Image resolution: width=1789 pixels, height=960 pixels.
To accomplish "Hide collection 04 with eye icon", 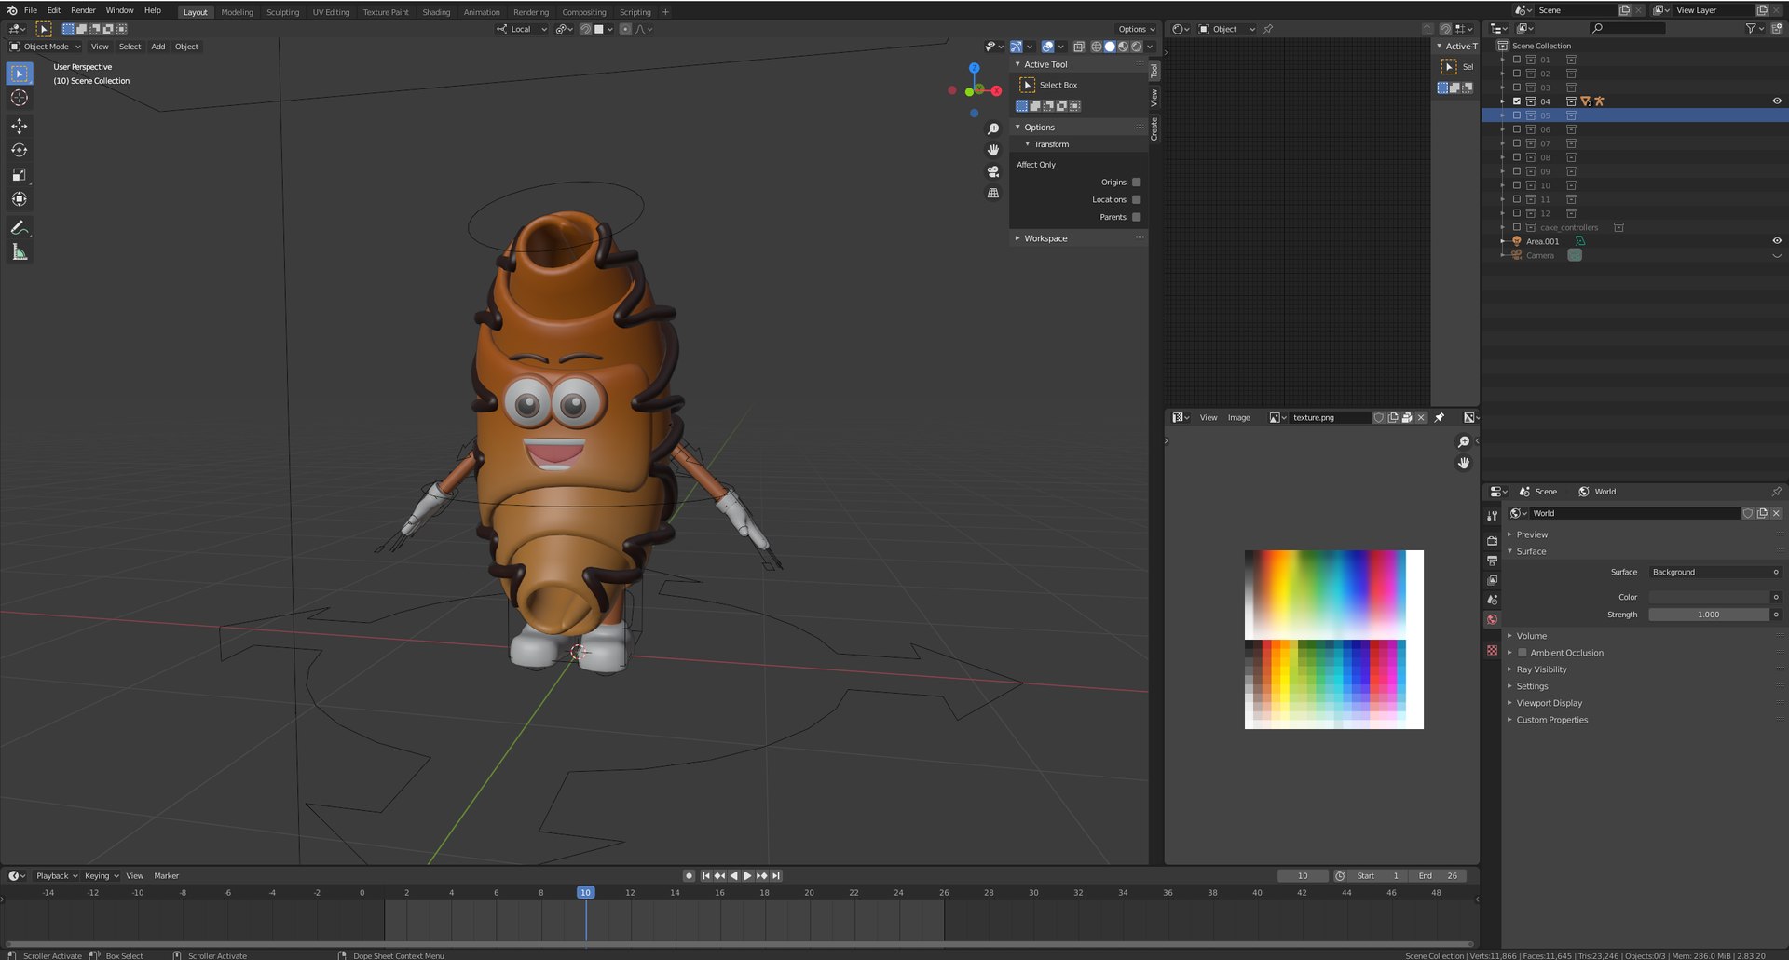I will (1777, 101).
